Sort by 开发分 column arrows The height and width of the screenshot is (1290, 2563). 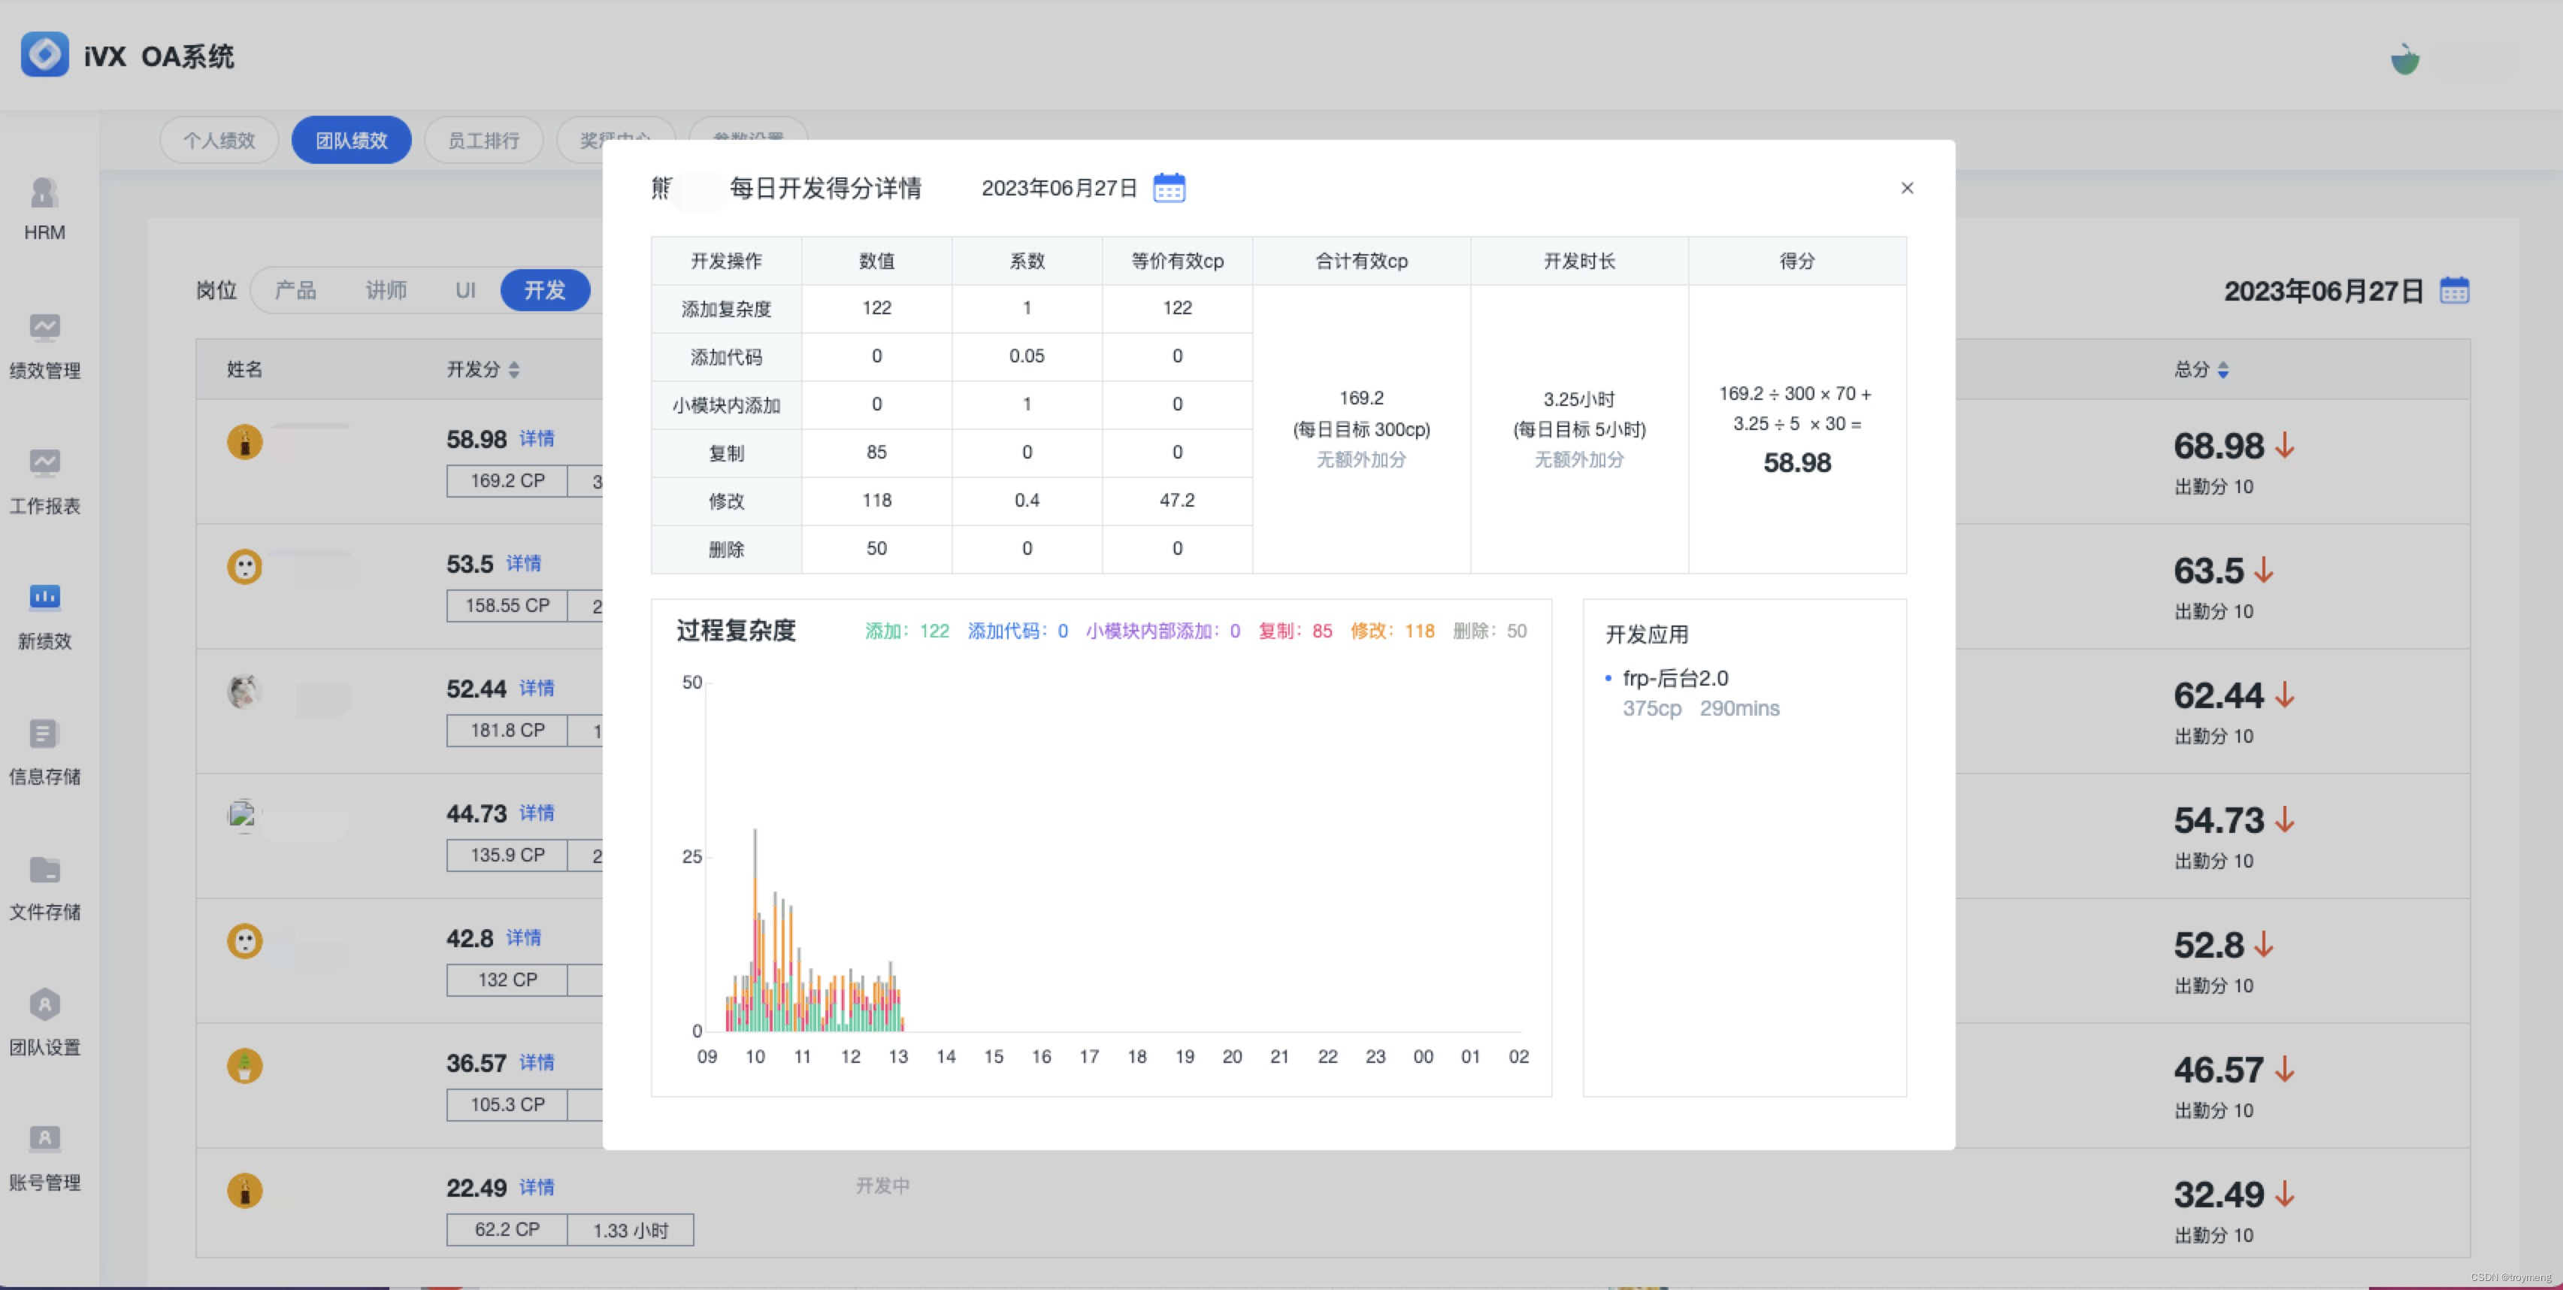click(x=513, y=371)
